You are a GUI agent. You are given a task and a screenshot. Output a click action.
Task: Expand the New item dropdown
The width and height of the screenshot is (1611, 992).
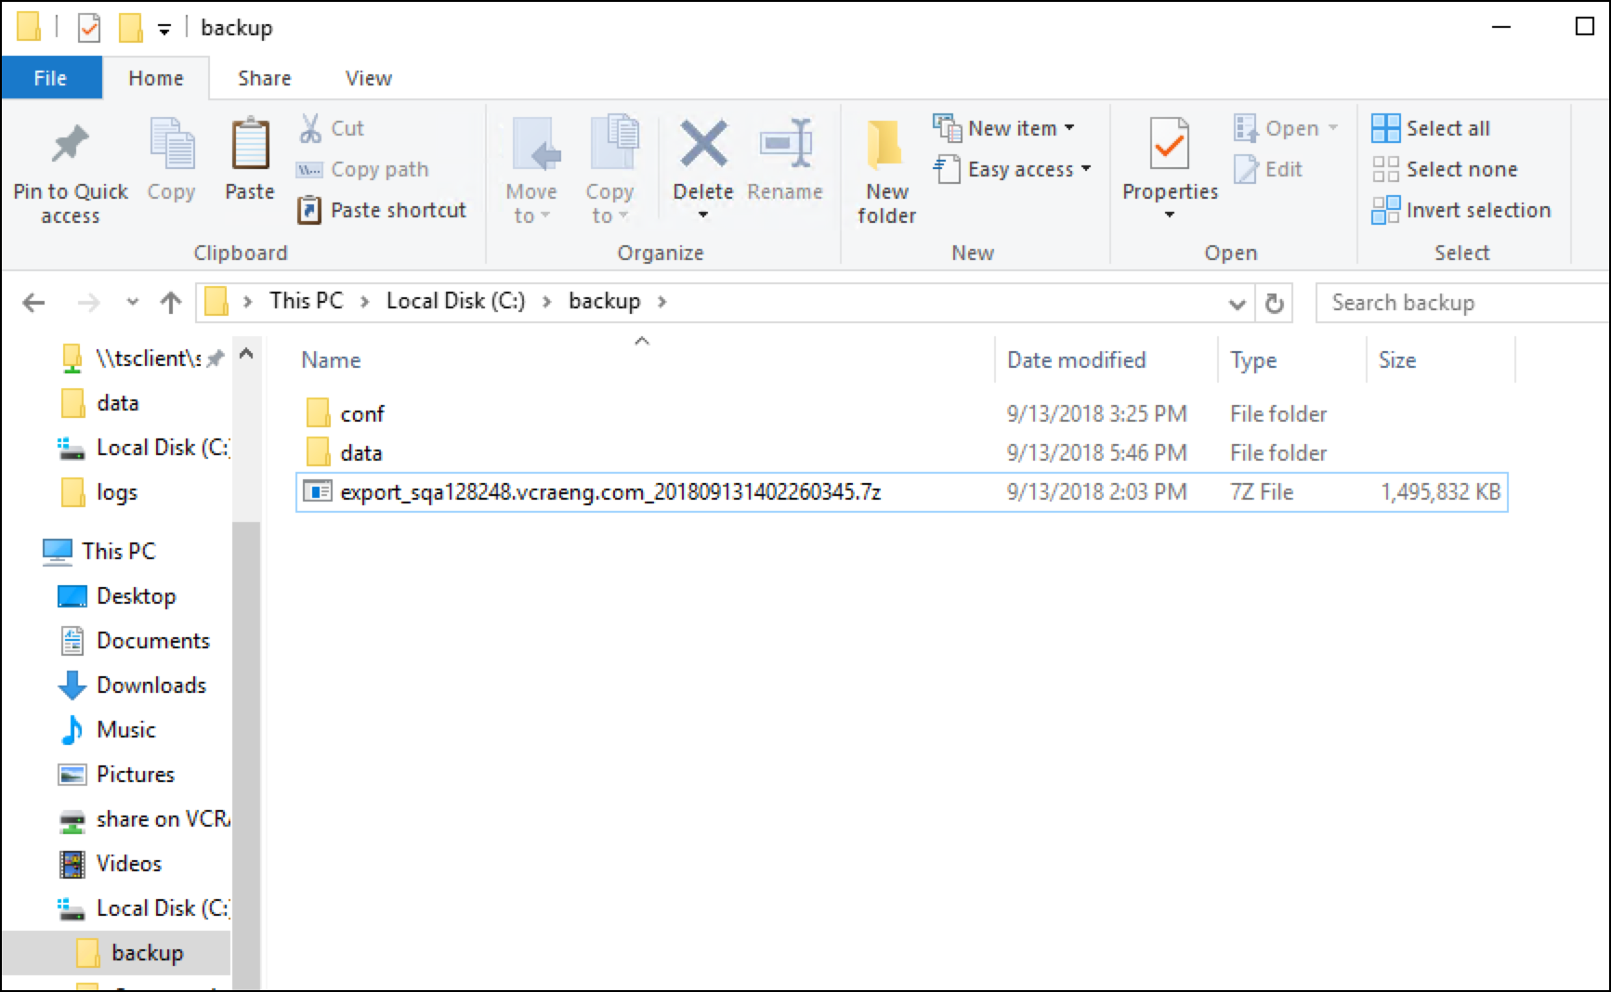[x=1006, y=127]
